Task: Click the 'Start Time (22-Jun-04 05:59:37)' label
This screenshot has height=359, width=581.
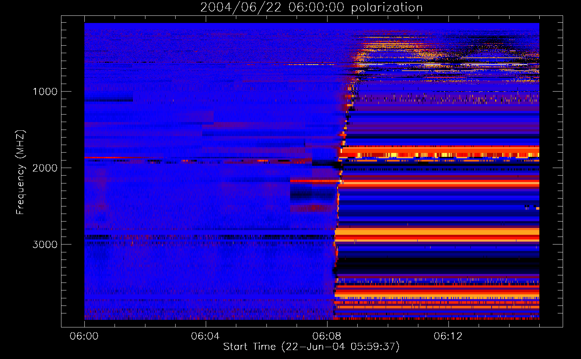Action: [311, 346]
